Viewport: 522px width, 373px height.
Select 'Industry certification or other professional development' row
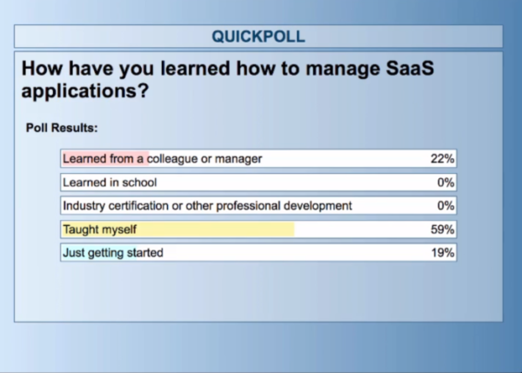[x=258, y=206]
